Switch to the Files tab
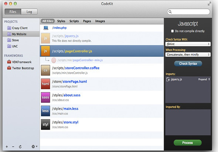Image resolution: width=218 pixels, height=152 pixels. [13, 12]
